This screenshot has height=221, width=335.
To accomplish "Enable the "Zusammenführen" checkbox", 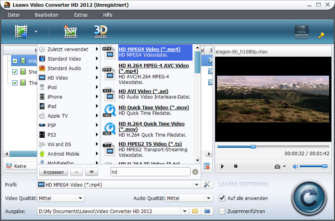I will 222,211.
